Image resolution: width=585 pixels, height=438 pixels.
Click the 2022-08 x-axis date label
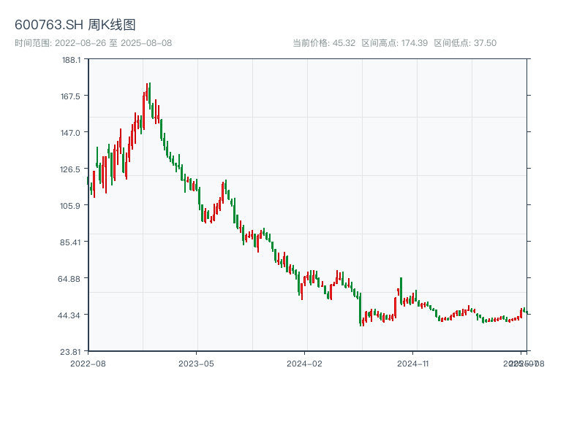tap(88, 363)
